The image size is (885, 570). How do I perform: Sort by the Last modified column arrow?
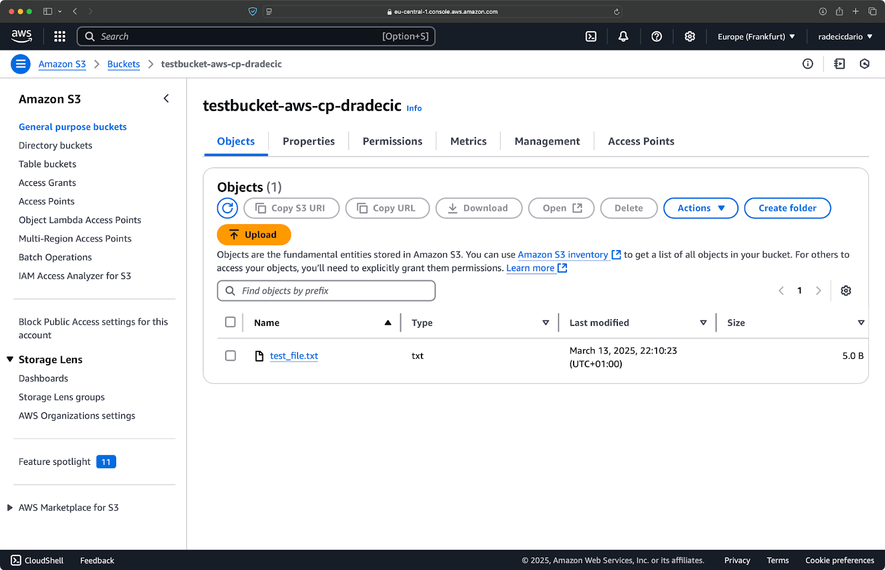click(x=703, y=323)
